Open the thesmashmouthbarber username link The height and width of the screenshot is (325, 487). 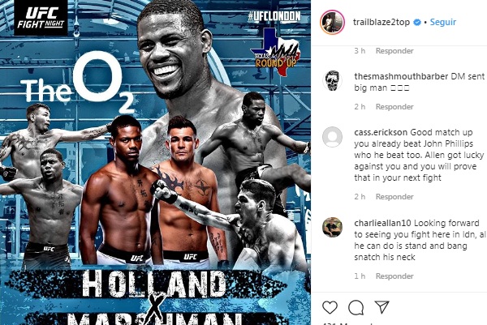coord(401,76)
